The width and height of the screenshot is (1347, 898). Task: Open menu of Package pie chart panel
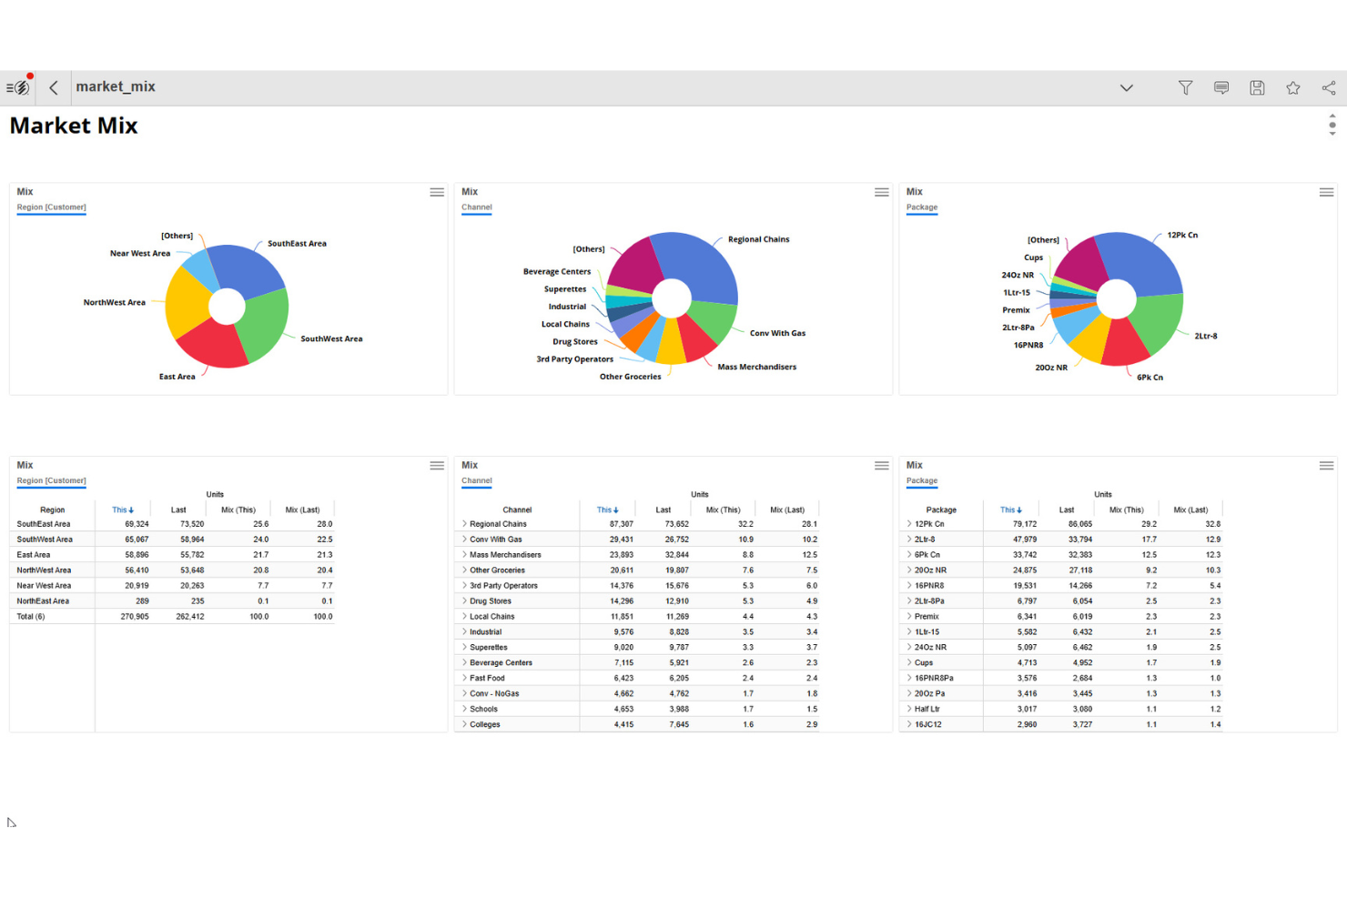coord(1326,192)
